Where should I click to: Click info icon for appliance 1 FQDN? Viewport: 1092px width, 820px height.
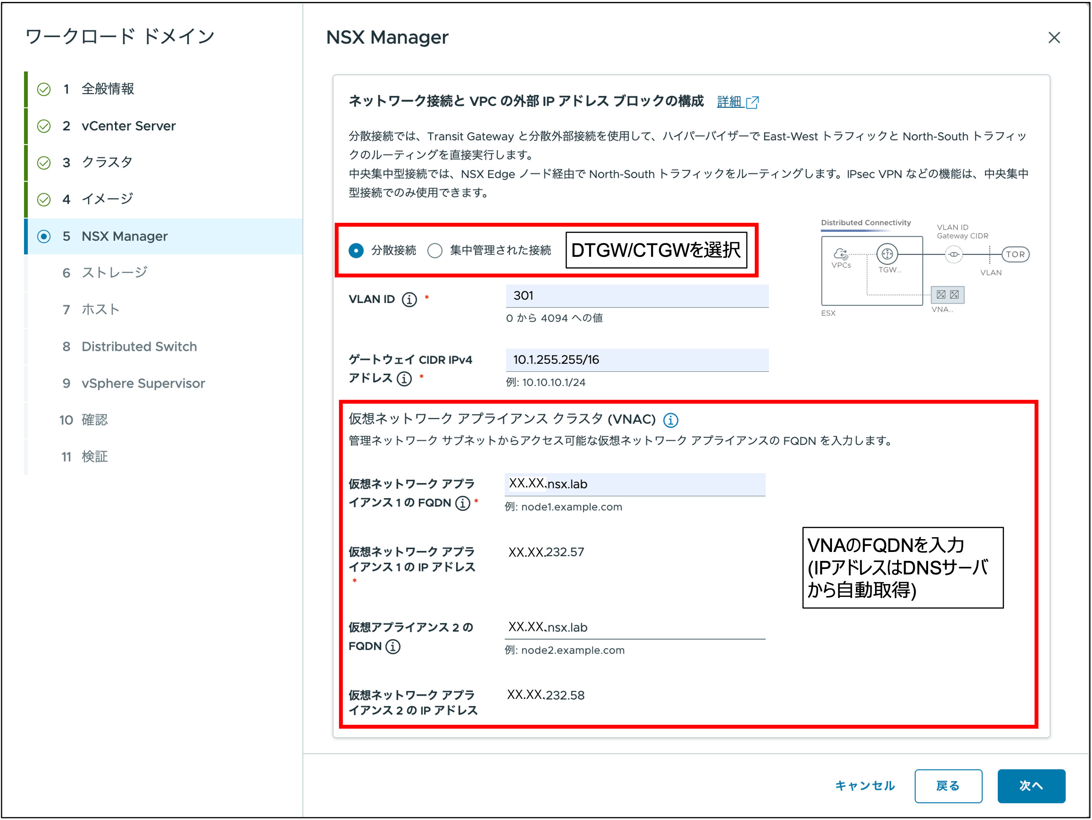[462, 503]
